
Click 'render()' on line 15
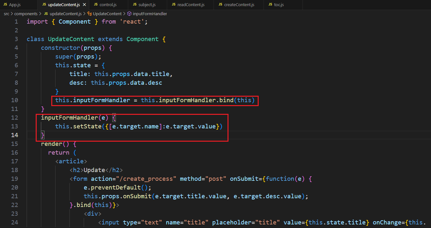[55, 144]
